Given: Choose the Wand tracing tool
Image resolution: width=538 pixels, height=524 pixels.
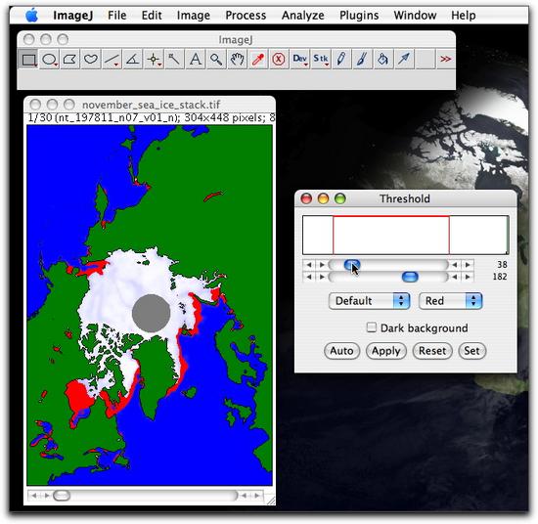Looking at the screenshot, I should [174, 60].
